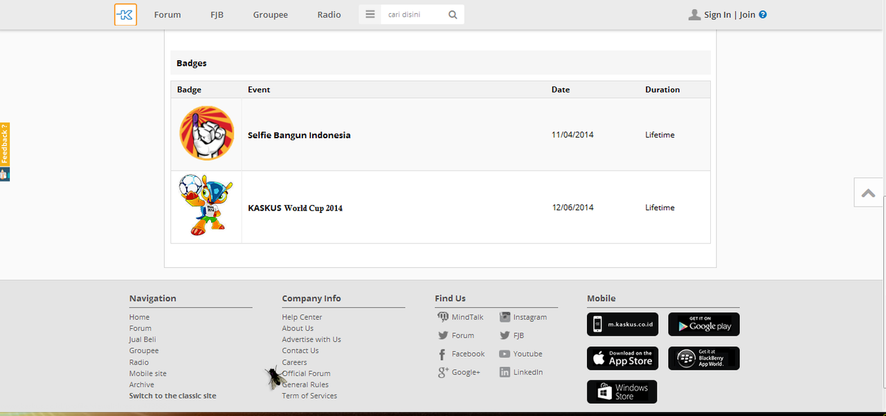Screen dimensions: 886x416
Task: Click the Home link in footer Navigation
Action: click(139, 317)
